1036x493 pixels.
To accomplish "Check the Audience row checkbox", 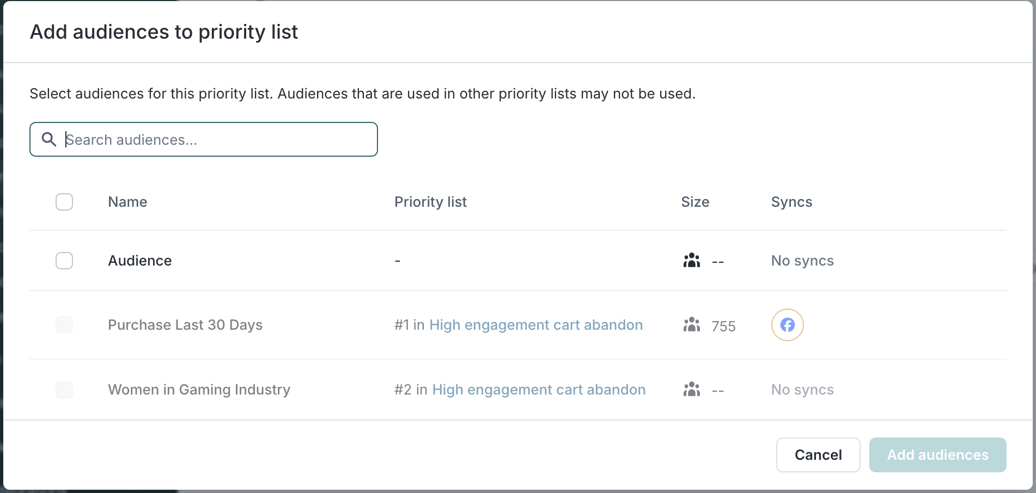I will tap(64, 261).
